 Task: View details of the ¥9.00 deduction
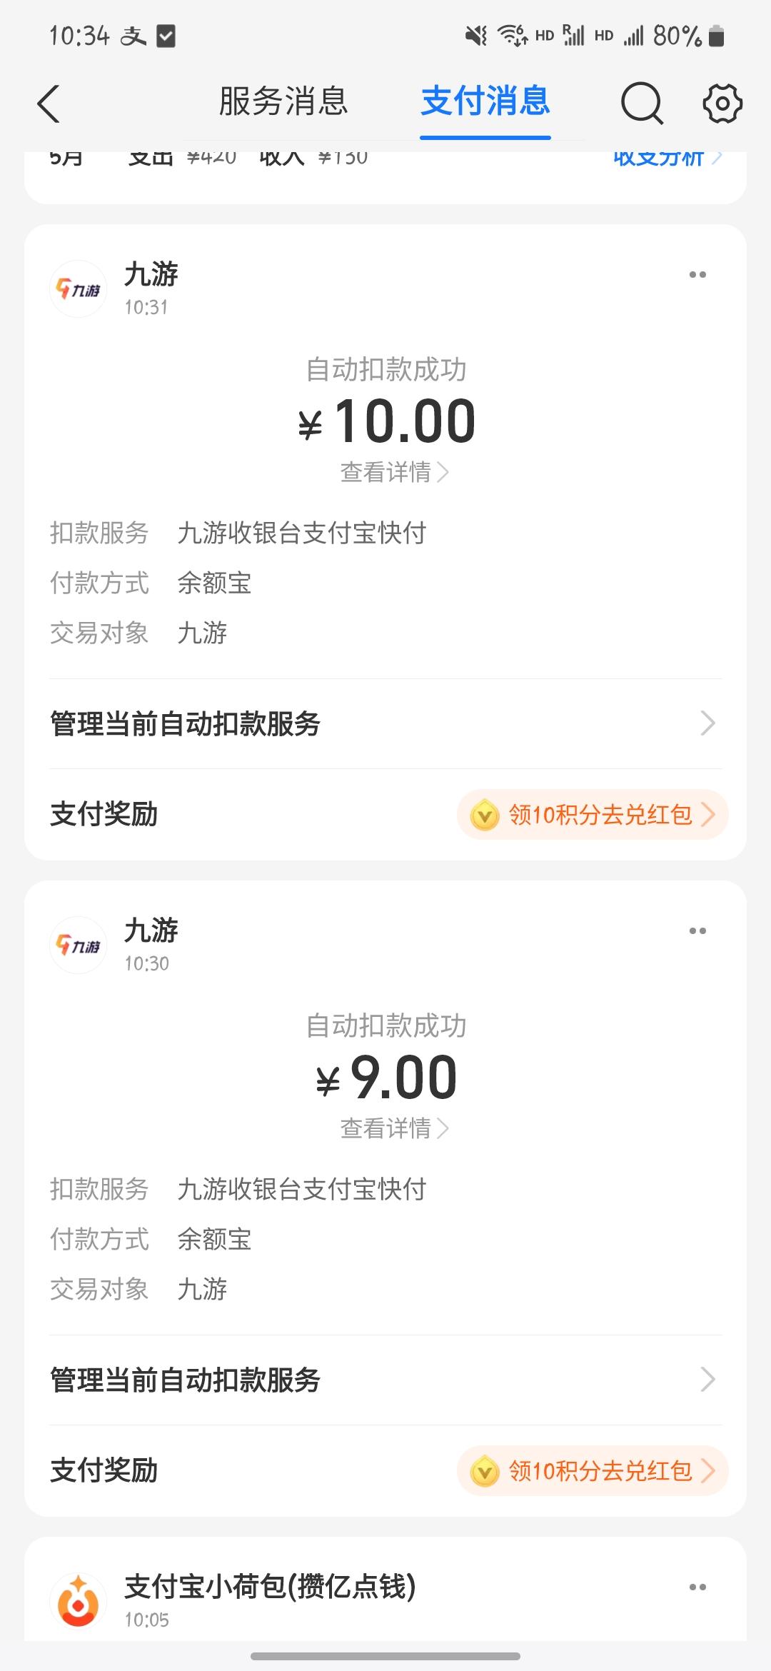tap(393, 1128)
